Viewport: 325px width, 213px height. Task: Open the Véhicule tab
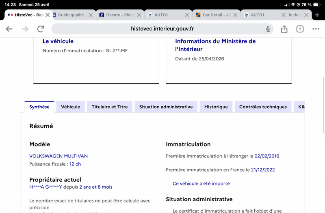click(x=70, y=107)
